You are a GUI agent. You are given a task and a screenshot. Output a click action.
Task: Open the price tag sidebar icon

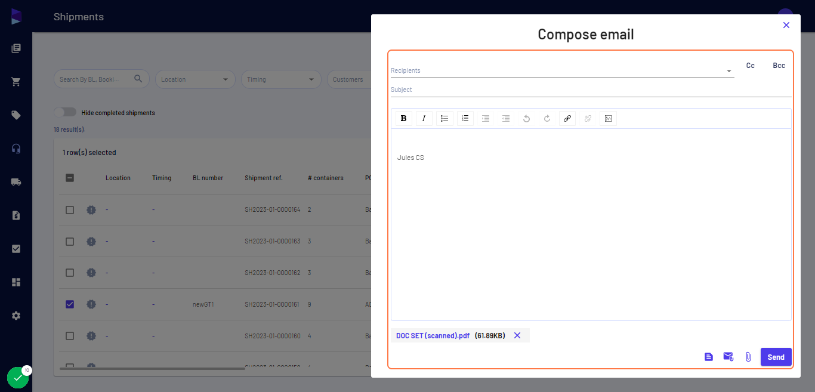[x=16, y=115]
